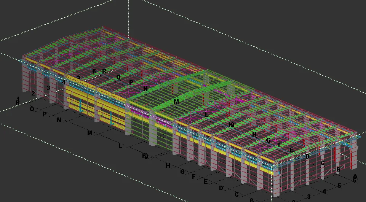Click grid label B on the gable end wall
The height and width of the screenshot is (202, 366).
(338, 170)
